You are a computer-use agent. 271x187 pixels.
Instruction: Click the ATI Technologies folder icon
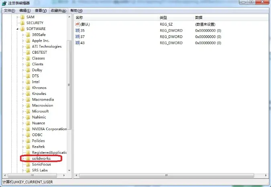(x=28, y=46)
